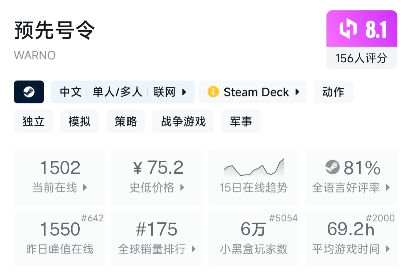Screen dimensions: 411x274
Task: Select the 动作 genre tag
Action: [333, 92]
